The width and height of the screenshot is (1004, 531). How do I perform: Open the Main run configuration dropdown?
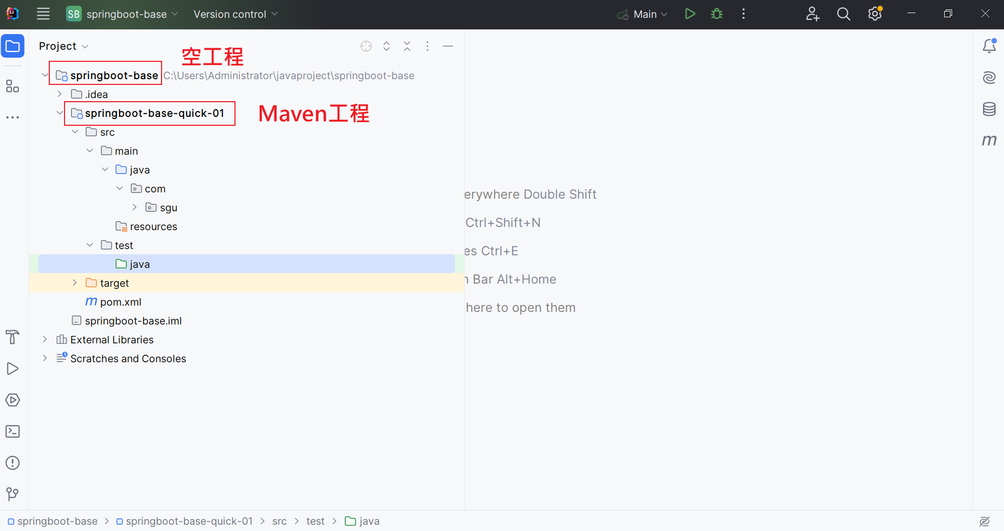tap(643, 14)
